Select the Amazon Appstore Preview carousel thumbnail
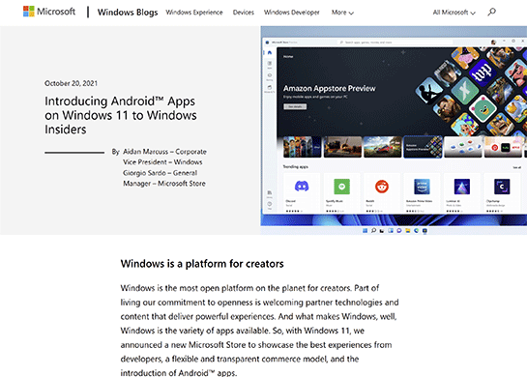Viewport: 527px width, 377px height. coord(423,147)
